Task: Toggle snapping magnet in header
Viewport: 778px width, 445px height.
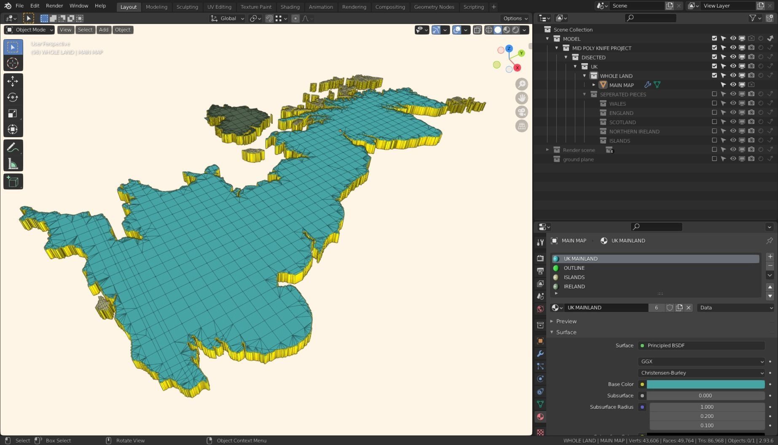Action: [269, 19]
